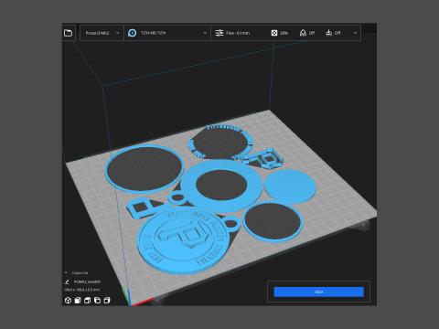The image size is (439, 329).
Task: Click the print profile sliders icon
Action: [219, 33]
